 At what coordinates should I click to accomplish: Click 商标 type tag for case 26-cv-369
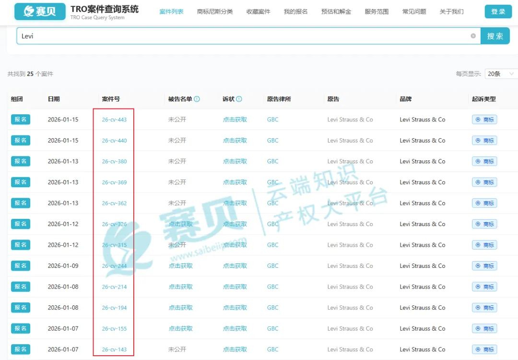click(484, 182)
